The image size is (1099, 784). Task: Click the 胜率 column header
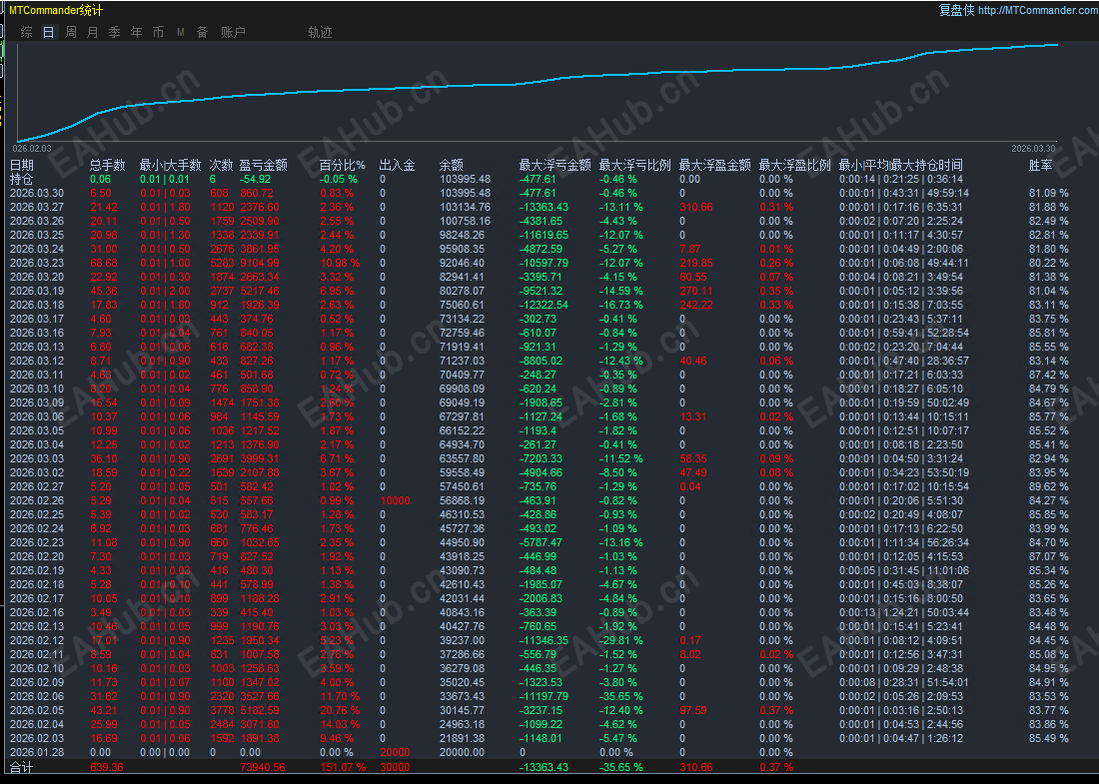tap(1040, 165)
